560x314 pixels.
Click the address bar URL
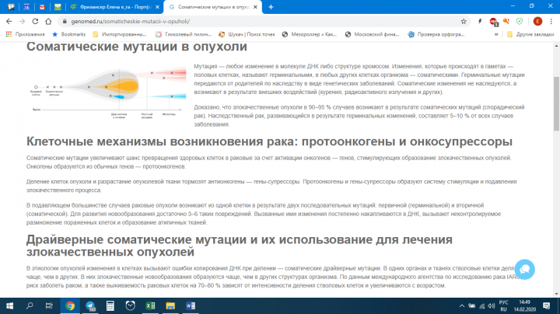pyautogui.click(x=131, y=22)
